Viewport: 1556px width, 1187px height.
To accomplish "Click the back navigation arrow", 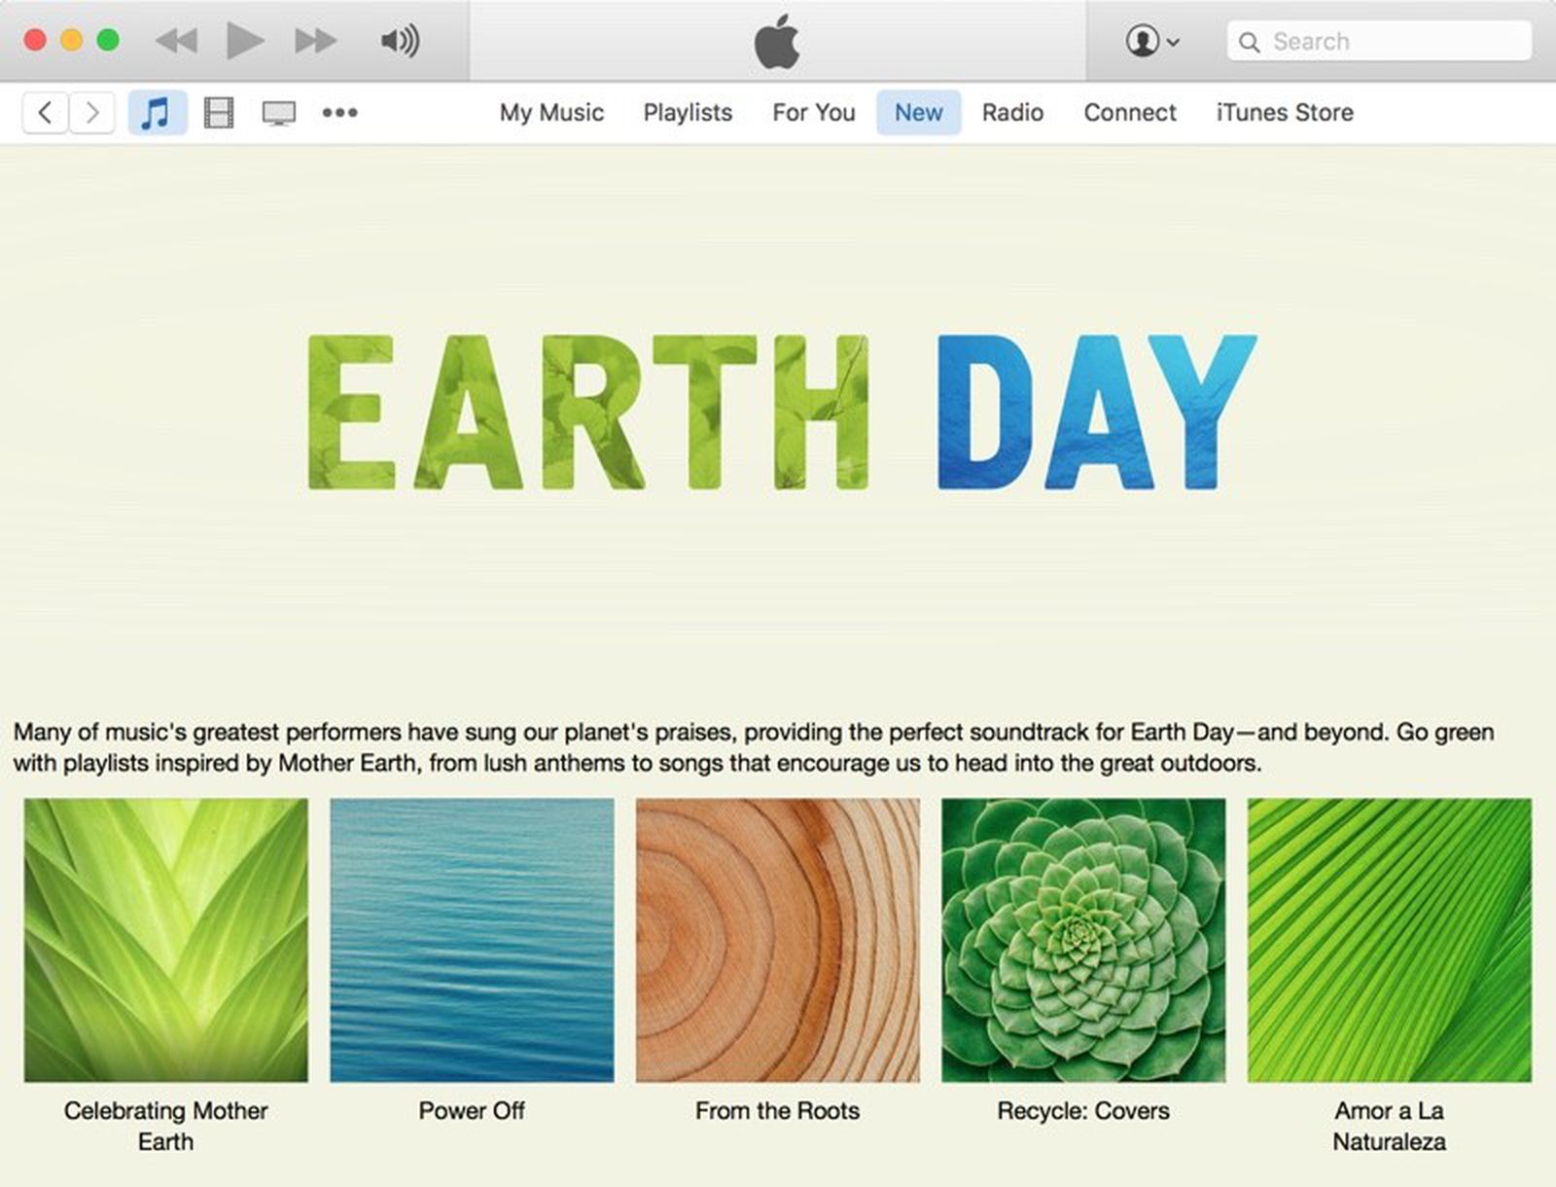I will [45, 112].
